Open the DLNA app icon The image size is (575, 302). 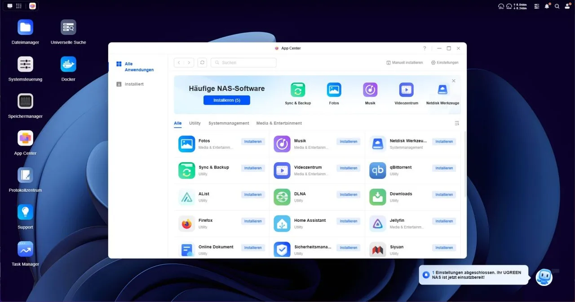[282, 197]
